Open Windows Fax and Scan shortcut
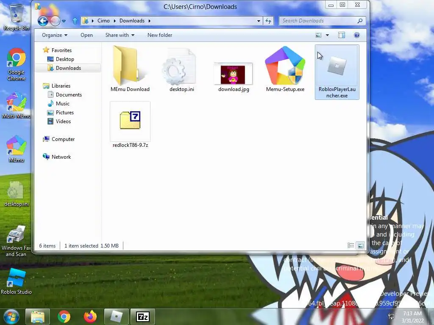The image size is (434, 325). [x=17, y=241]
